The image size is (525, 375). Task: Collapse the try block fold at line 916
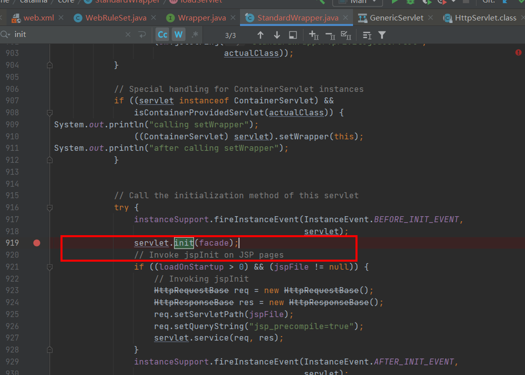[49, 208]
